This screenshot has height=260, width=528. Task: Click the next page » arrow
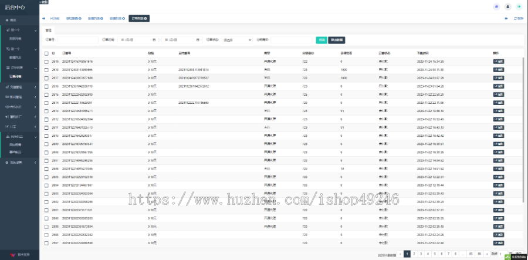488,254
